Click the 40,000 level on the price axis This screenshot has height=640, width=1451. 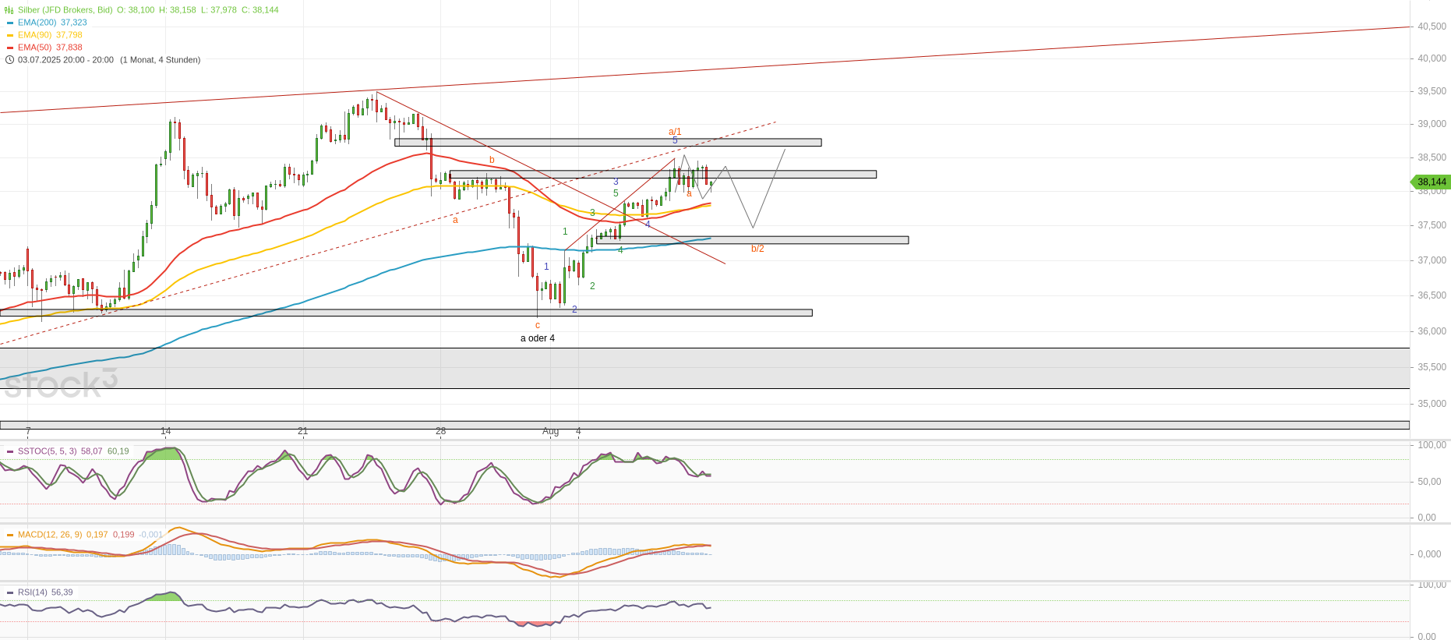click(x=1432, y=58)
